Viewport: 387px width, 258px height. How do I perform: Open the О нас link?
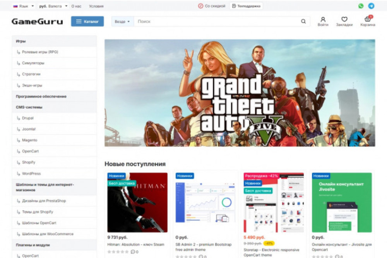coord(76,6)
